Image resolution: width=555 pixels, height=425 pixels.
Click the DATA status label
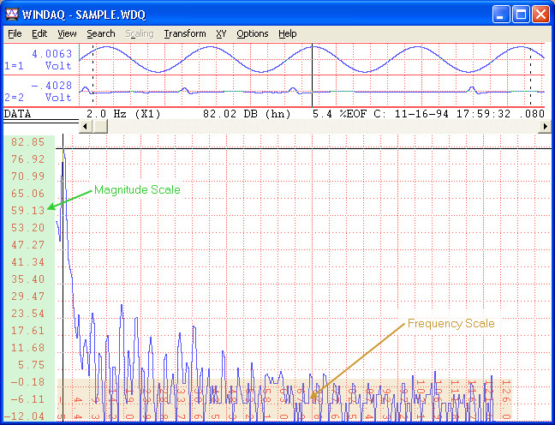[17, 114]
